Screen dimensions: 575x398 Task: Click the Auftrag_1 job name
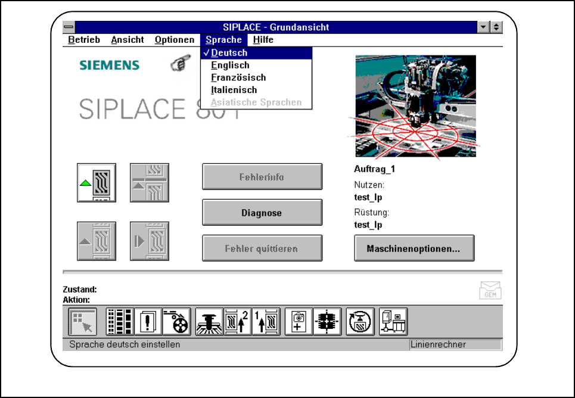374,169
